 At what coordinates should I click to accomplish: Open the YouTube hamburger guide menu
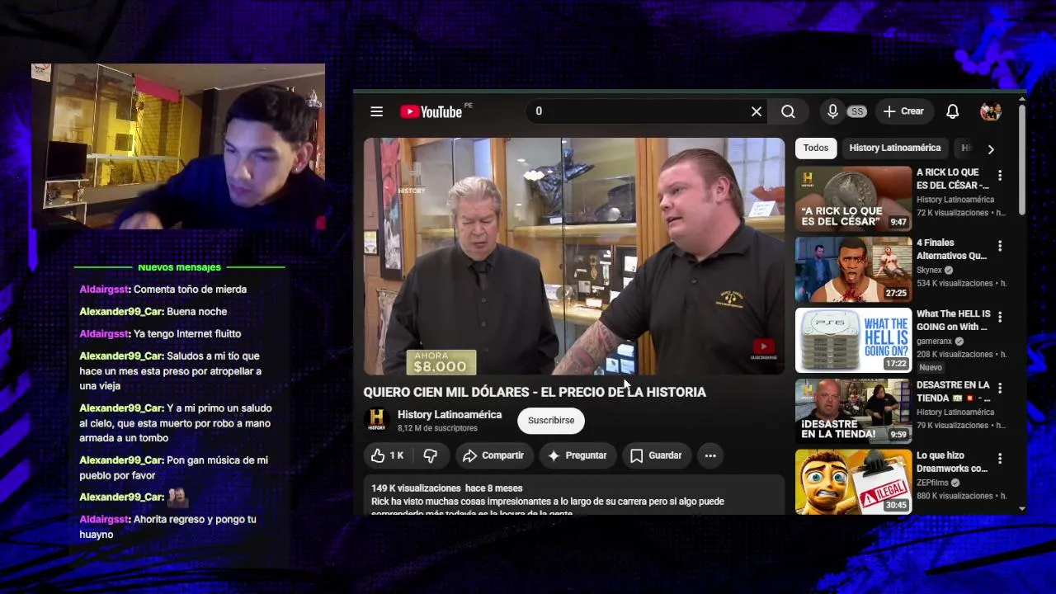[376, 111]
